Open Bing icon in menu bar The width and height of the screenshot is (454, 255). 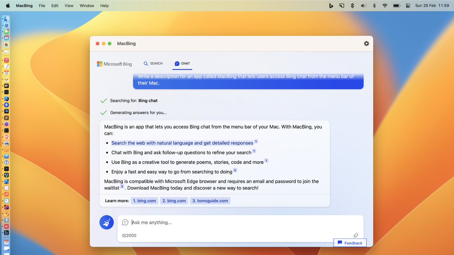tap(331, 6)
